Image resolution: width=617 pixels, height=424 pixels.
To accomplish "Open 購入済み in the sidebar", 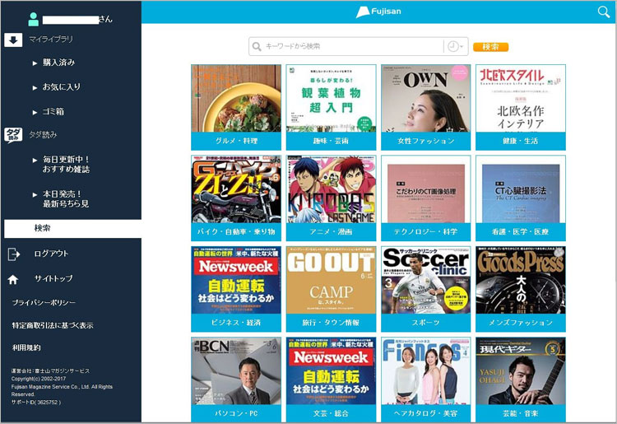I will click(x=58, y=63).
